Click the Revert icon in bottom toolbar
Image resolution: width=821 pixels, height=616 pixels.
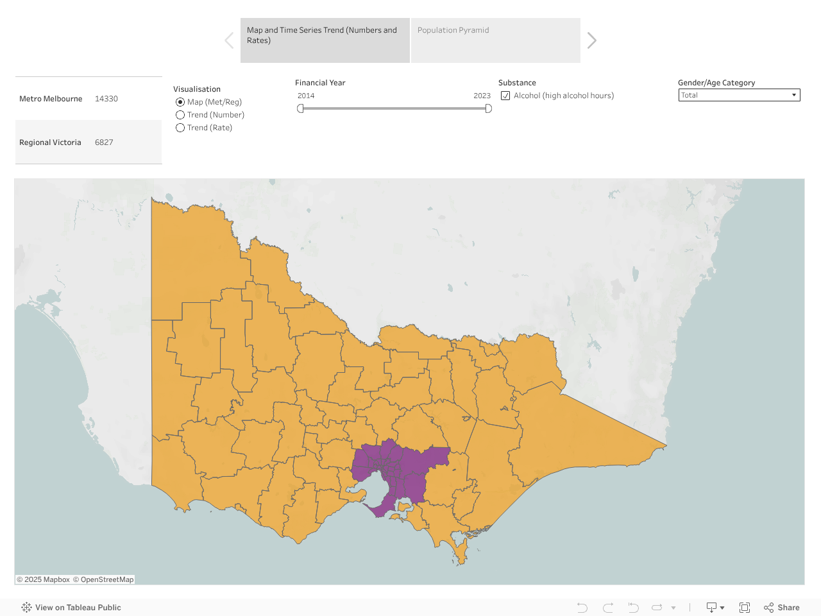(x=633, y=608)
